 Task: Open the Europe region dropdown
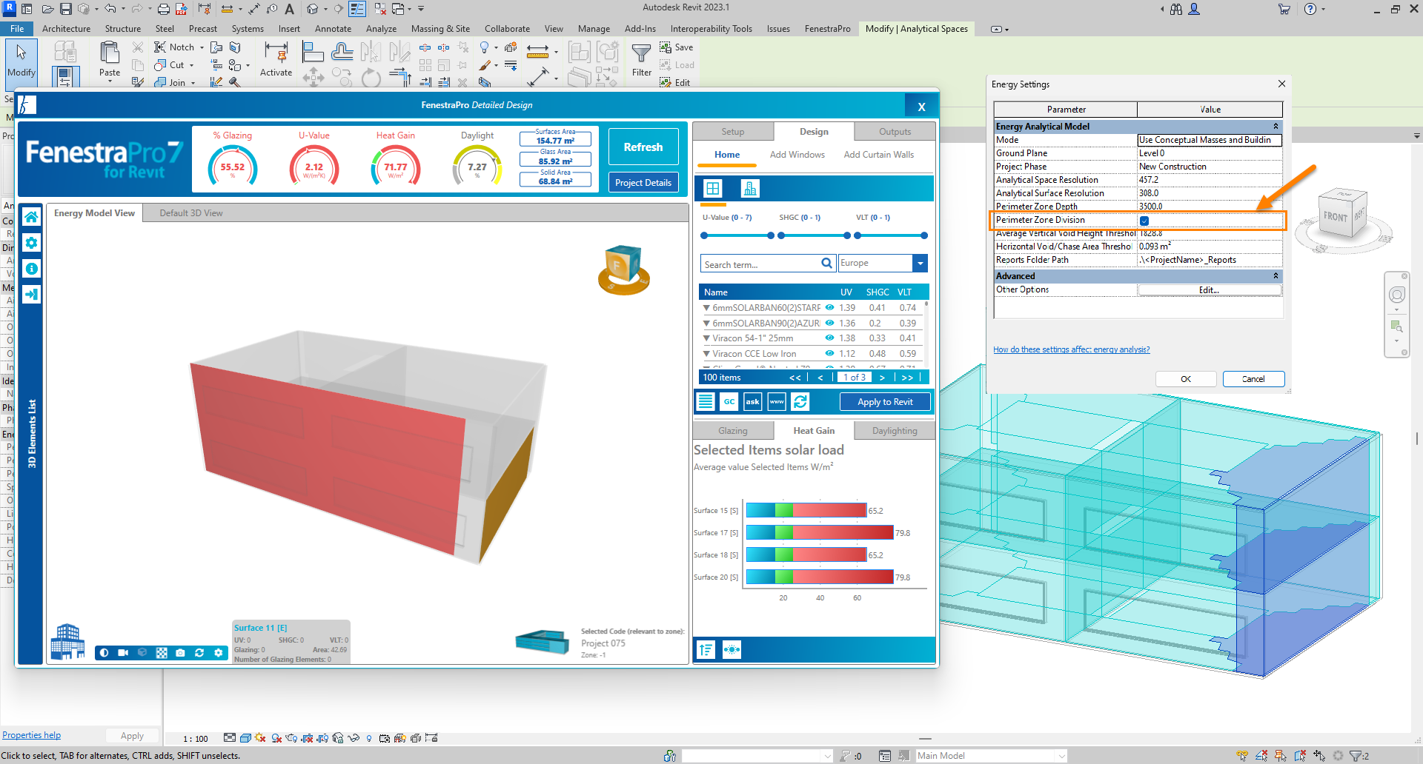pyautogui.click(x=920, y=263)
